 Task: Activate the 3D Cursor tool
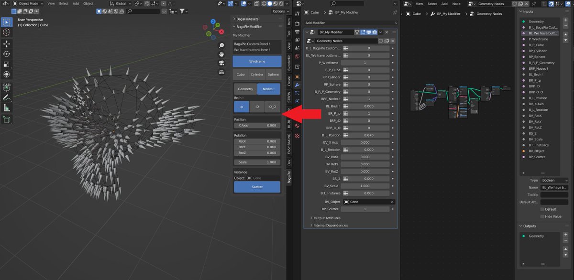(7, 32)
